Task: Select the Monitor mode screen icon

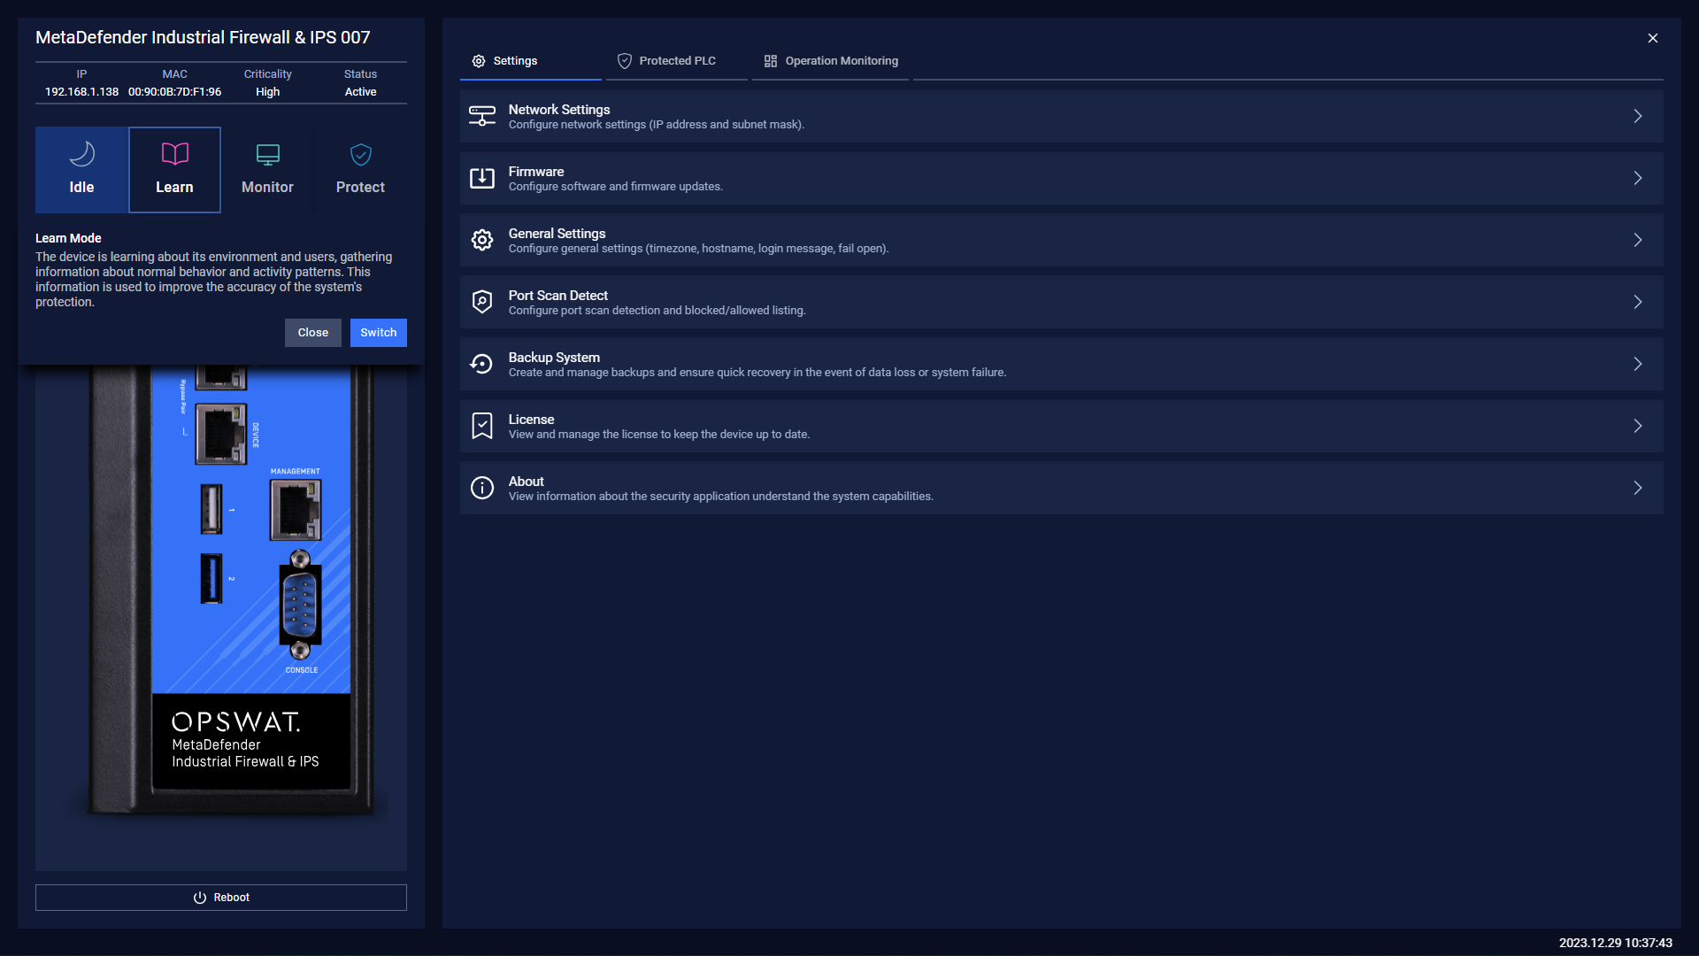Action: (x=267, y=155)
